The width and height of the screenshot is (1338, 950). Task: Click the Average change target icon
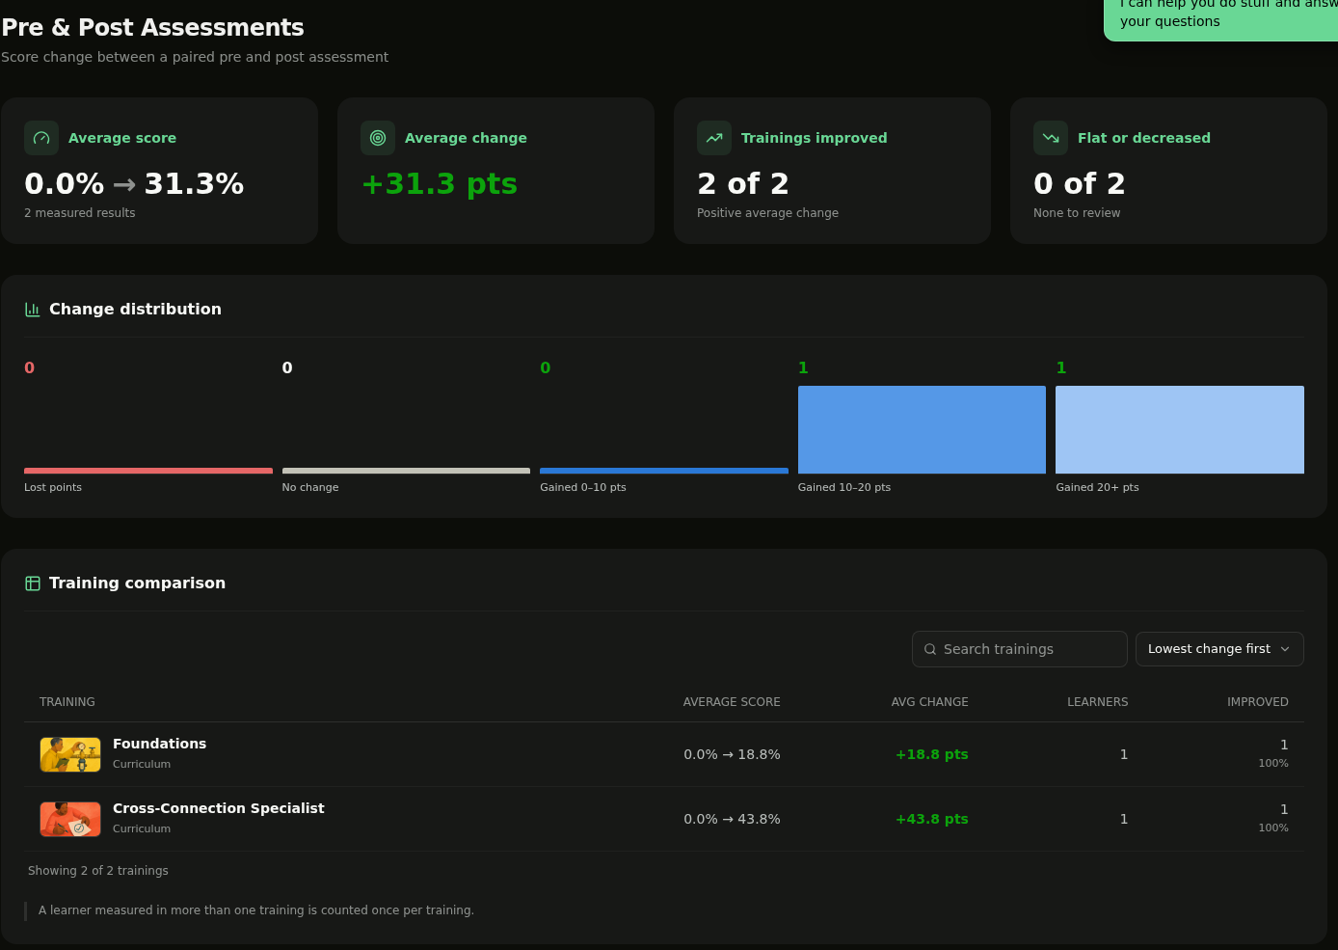tap(378, 138)
